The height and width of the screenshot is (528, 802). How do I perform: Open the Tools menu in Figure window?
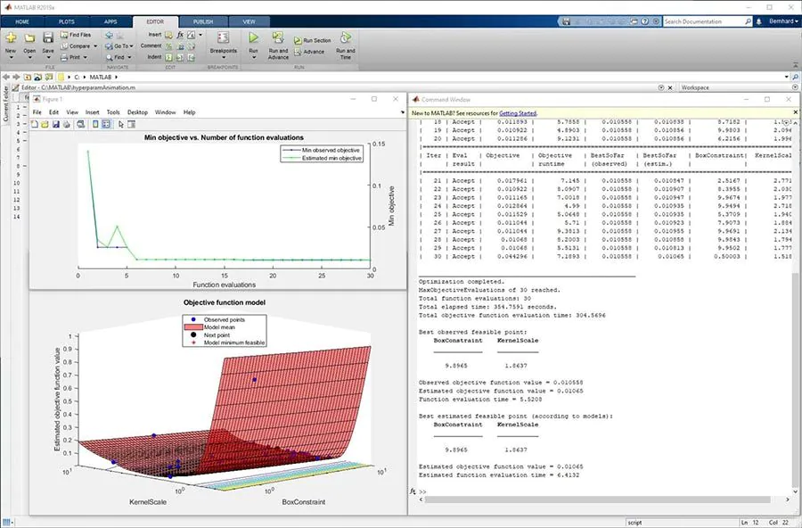coord(113,112)
